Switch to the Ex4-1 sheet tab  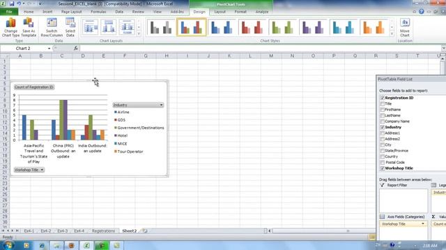coord(29,231)
